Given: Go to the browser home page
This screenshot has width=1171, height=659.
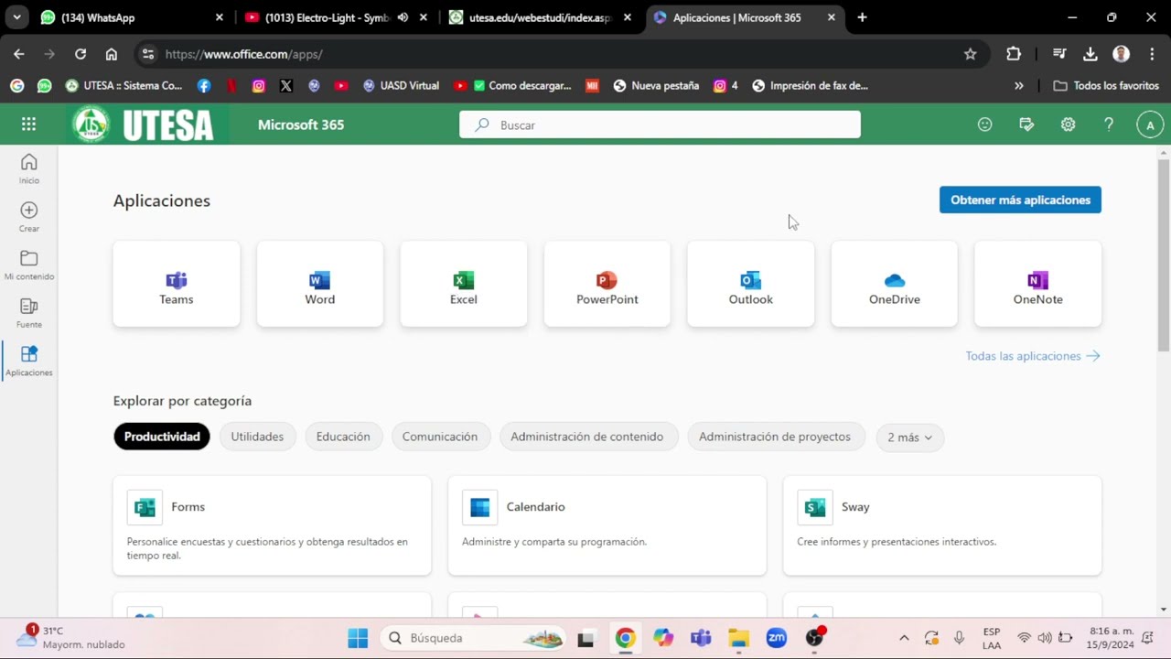Looking at the screenshot, I should (112, 54).
